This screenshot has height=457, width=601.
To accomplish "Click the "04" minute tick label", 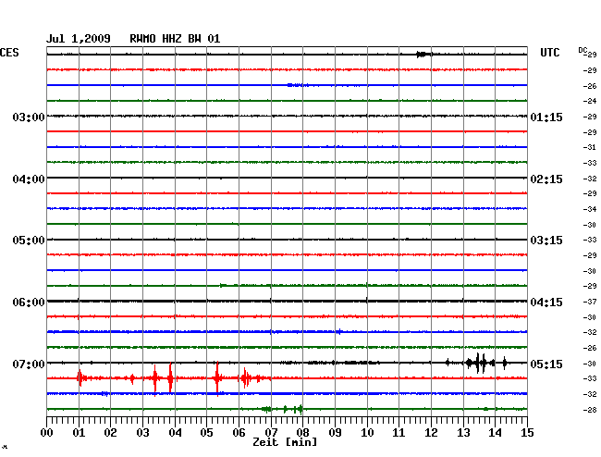I will [x=175, y=433].
